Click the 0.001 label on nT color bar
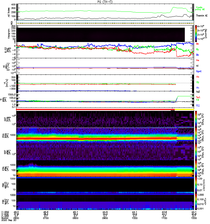Screen dimensions: 210x224 click(200, 209)
